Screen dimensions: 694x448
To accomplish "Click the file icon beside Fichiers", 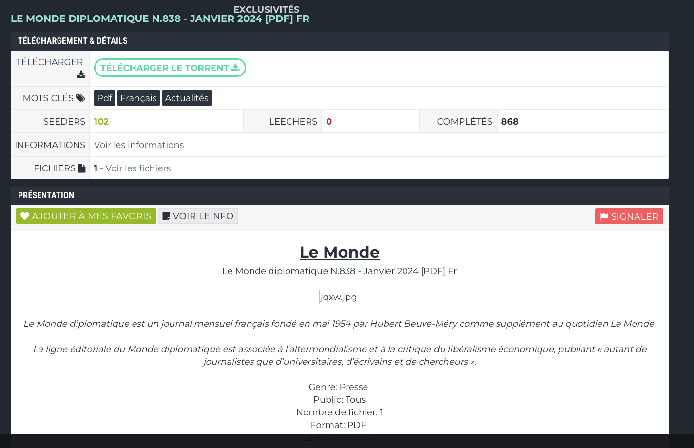I will point(82,168).
